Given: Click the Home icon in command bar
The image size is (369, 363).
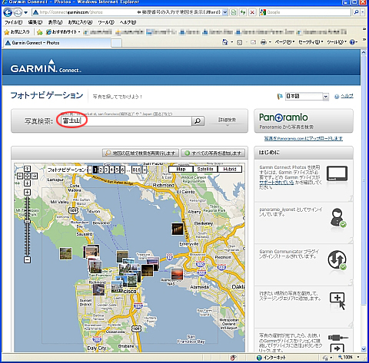Looking at the screenshot, I should tap(225, 42).
